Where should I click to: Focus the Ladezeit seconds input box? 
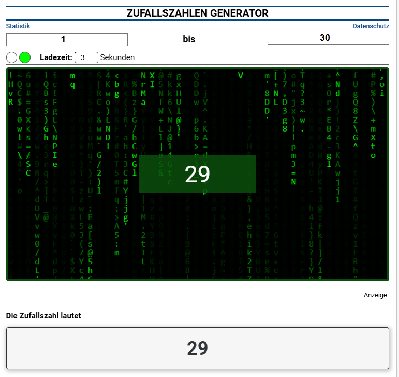click(x=86, y=57)
